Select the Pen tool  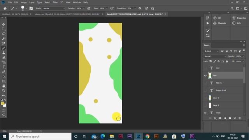[x=4, y=72]
